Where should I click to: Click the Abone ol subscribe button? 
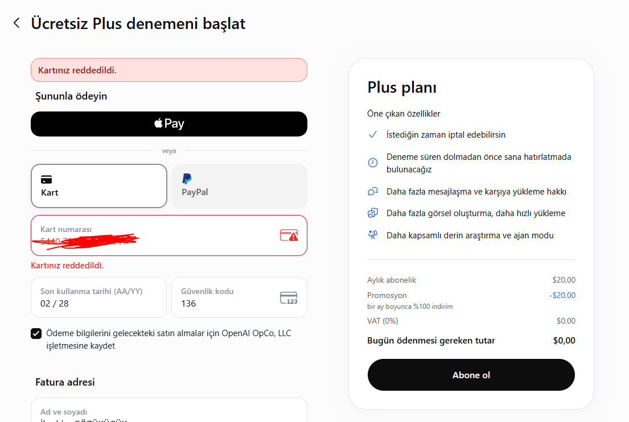click(471, 375)
